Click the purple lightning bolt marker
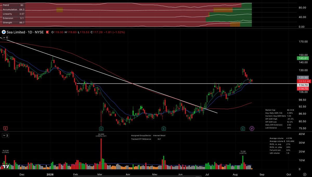This screenshot has width=312, height=177. pyautogui.click(x=252, y=128)
